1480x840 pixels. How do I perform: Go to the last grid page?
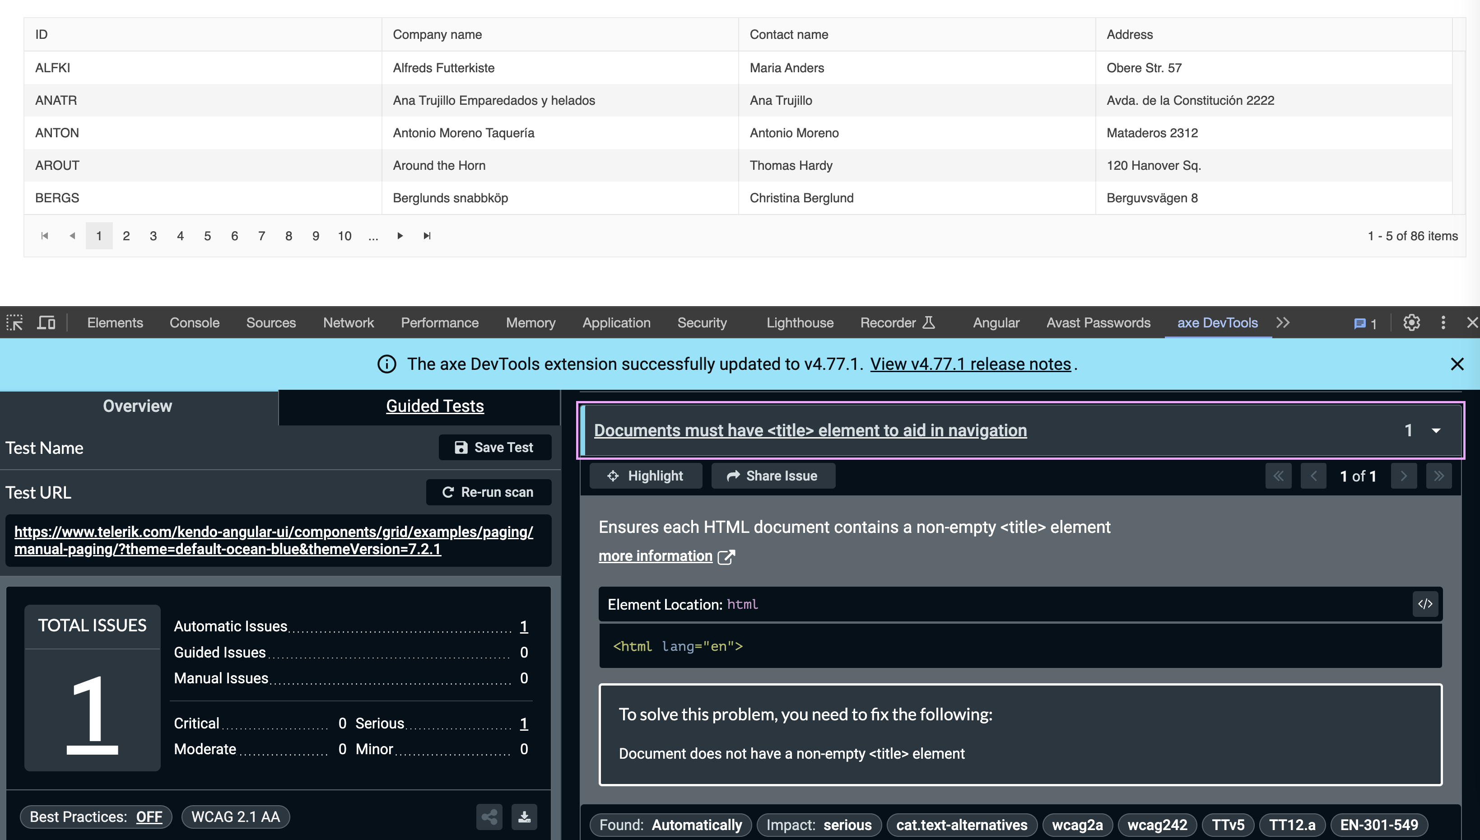pos(427,236)
